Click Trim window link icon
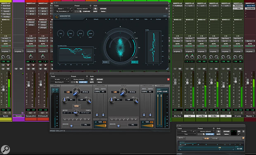This screenshot has height=155, width=256. pos(239,132)
